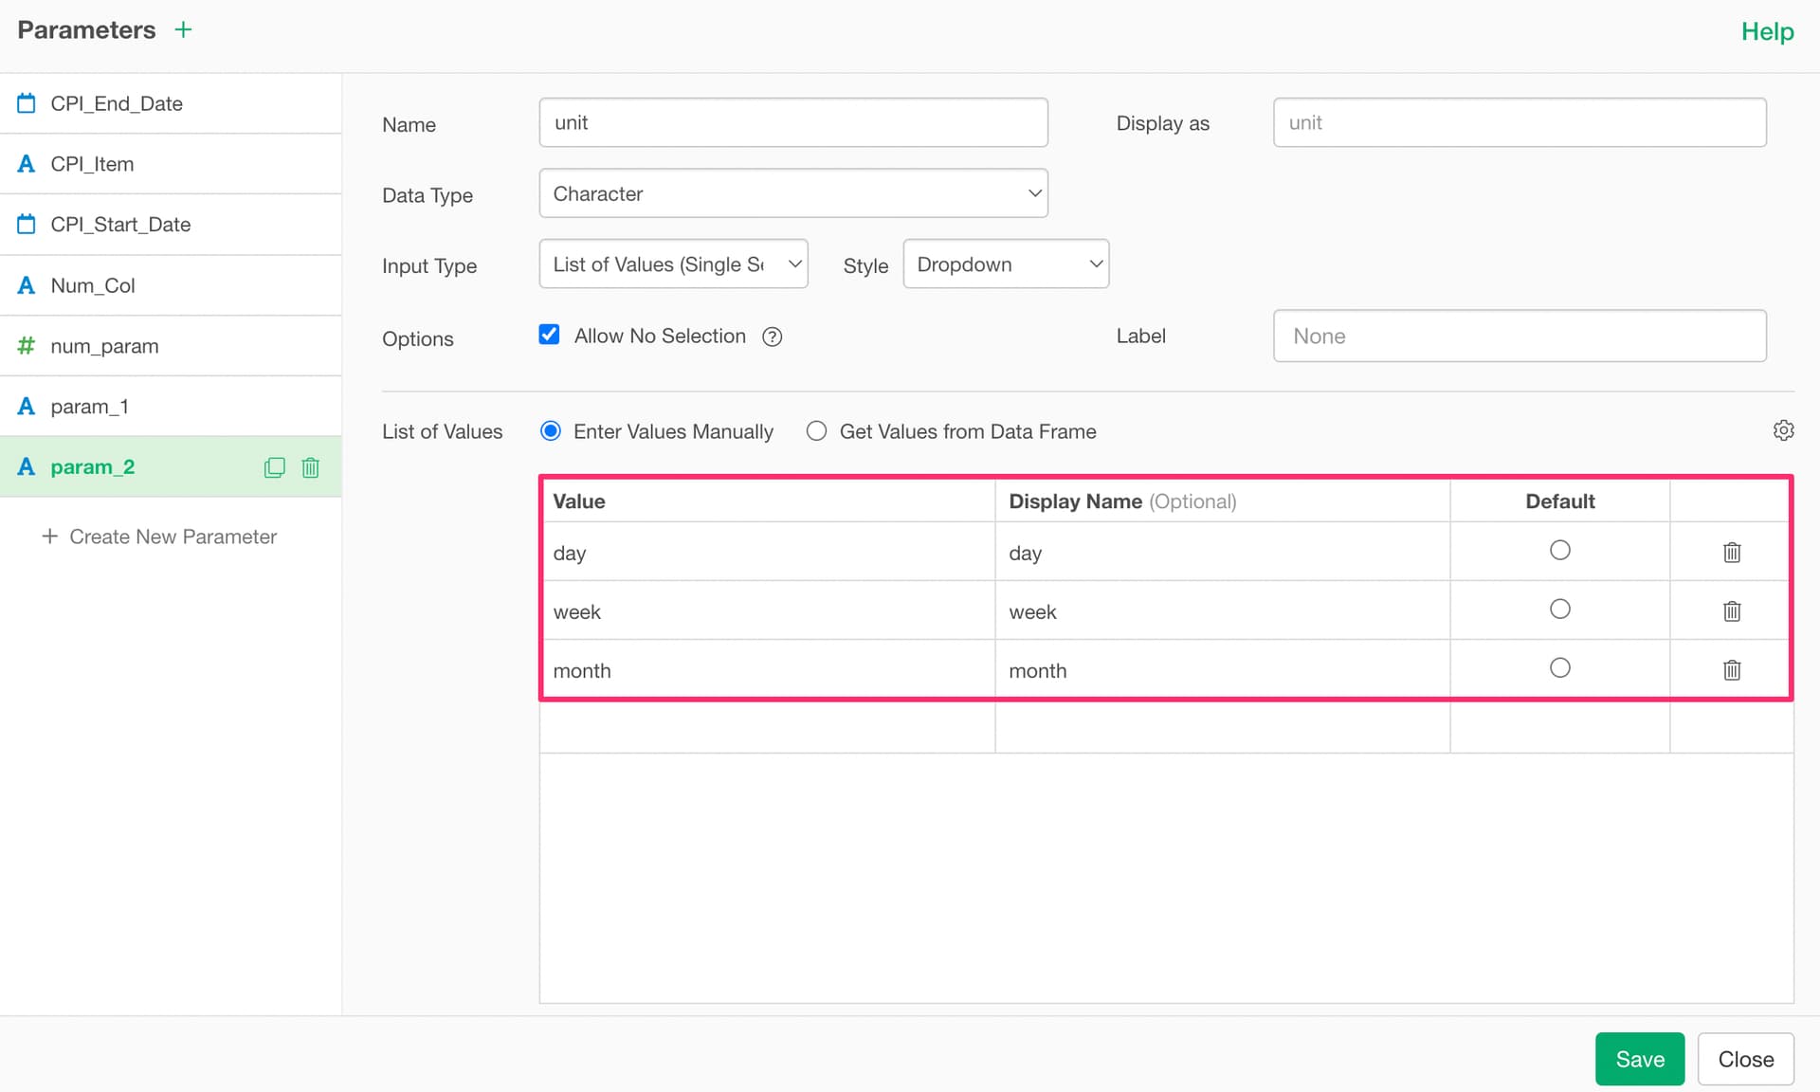Screen dimensions: 1820x1092
Task: Select CPI_End_Date in parameter list
Action: [171, 103]
